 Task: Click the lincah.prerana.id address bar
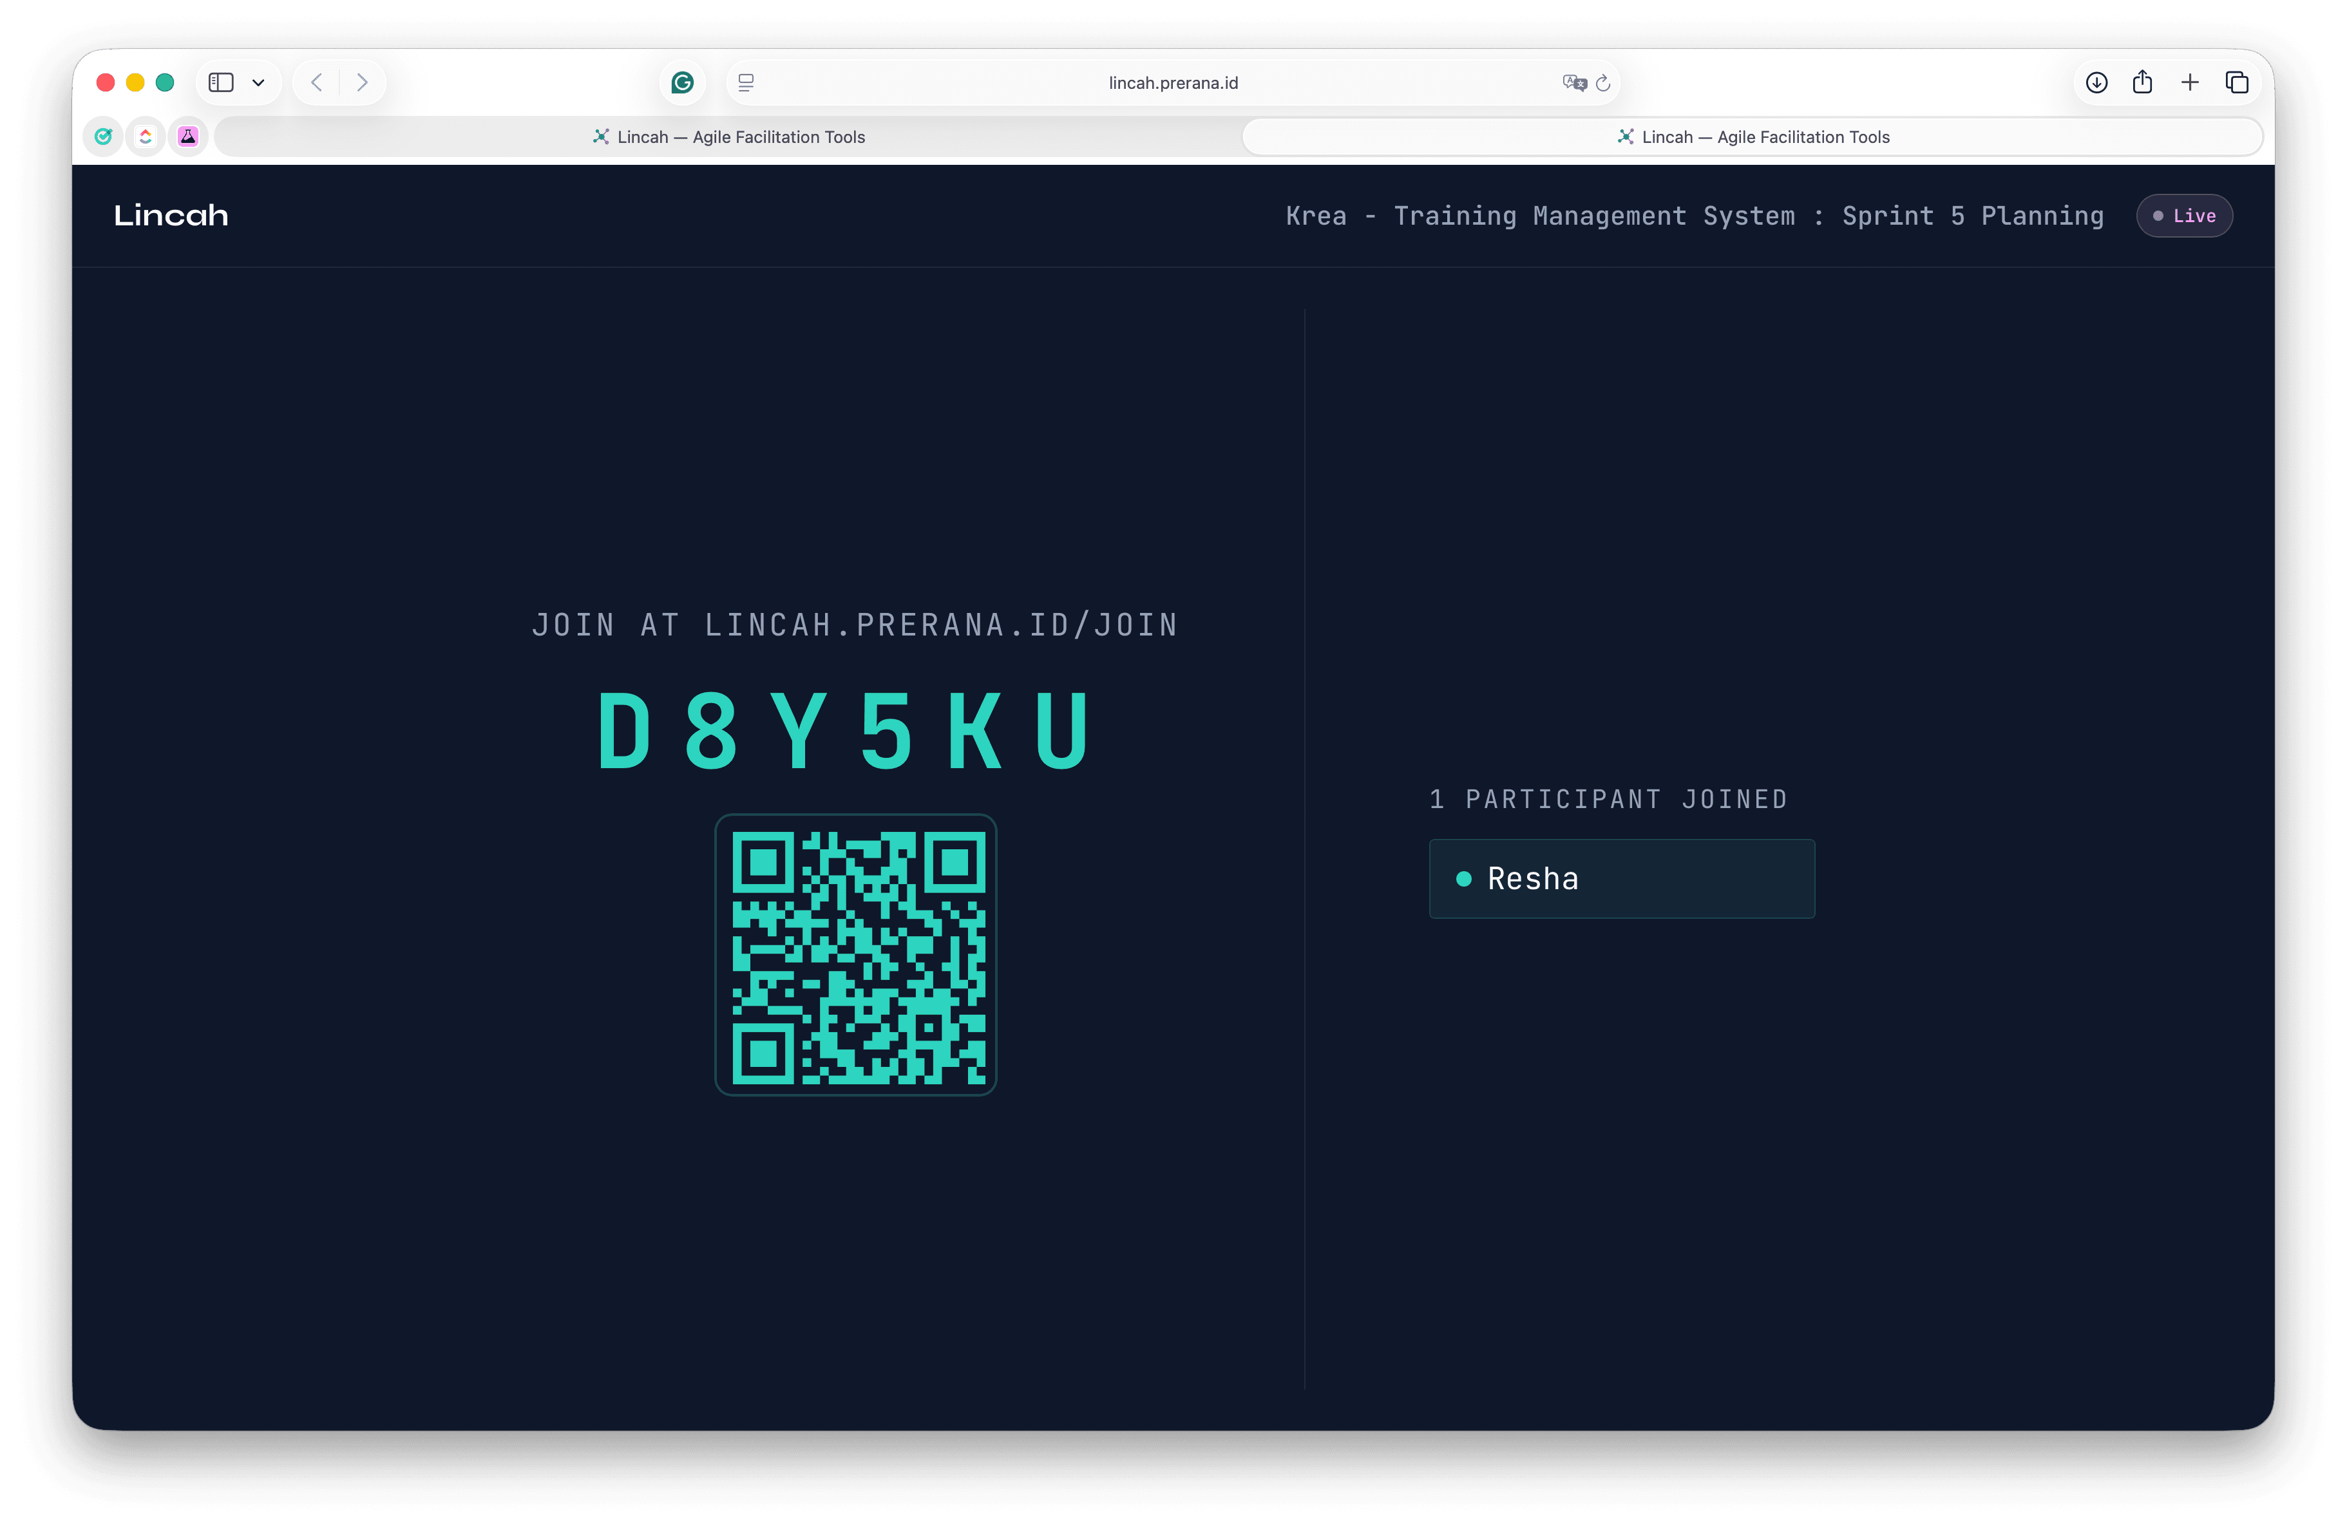point(1173,83)
